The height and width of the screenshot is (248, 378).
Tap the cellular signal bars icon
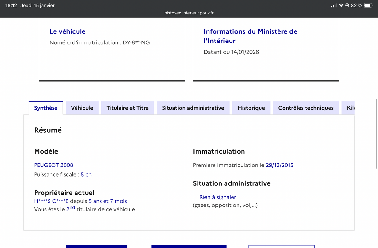334,6
